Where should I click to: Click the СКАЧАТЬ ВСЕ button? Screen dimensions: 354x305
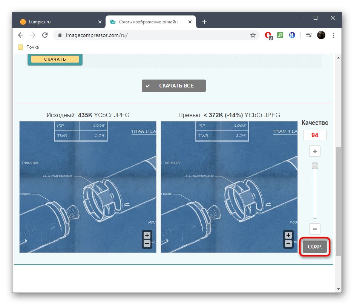tap(174, 86)
